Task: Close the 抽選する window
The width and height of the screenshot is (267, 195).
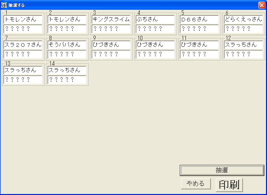Action: point(262,5)
